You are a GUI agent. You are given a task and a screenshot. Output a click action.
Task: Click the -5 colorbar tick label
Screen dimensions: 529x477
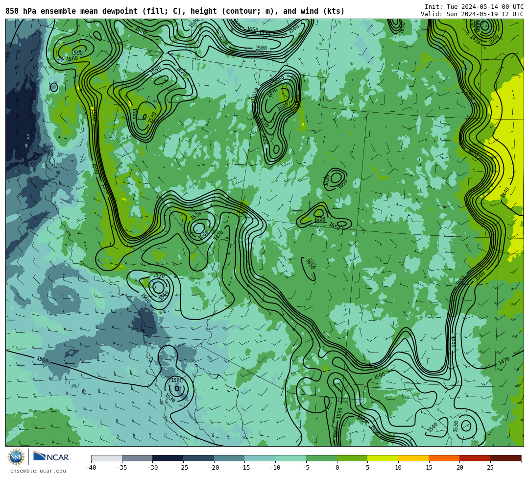pyautogui.click(x=305, y=468)
